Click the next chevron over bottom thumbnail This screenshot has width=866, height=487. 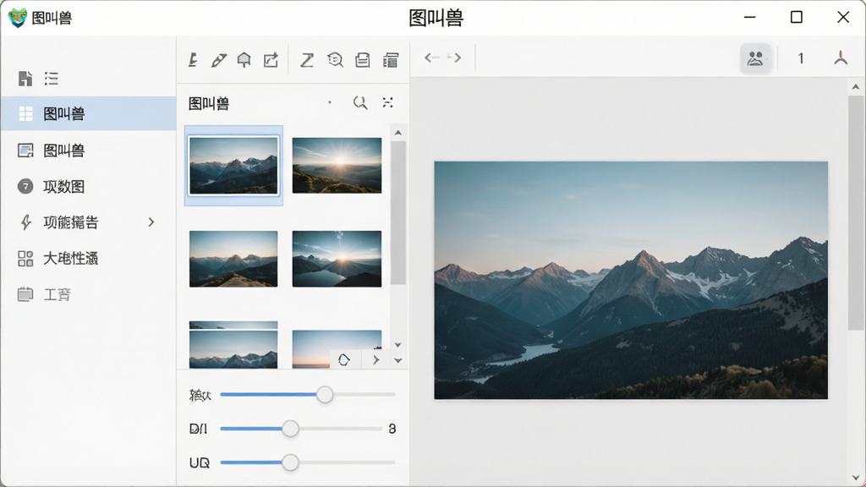tap(375, 360)
